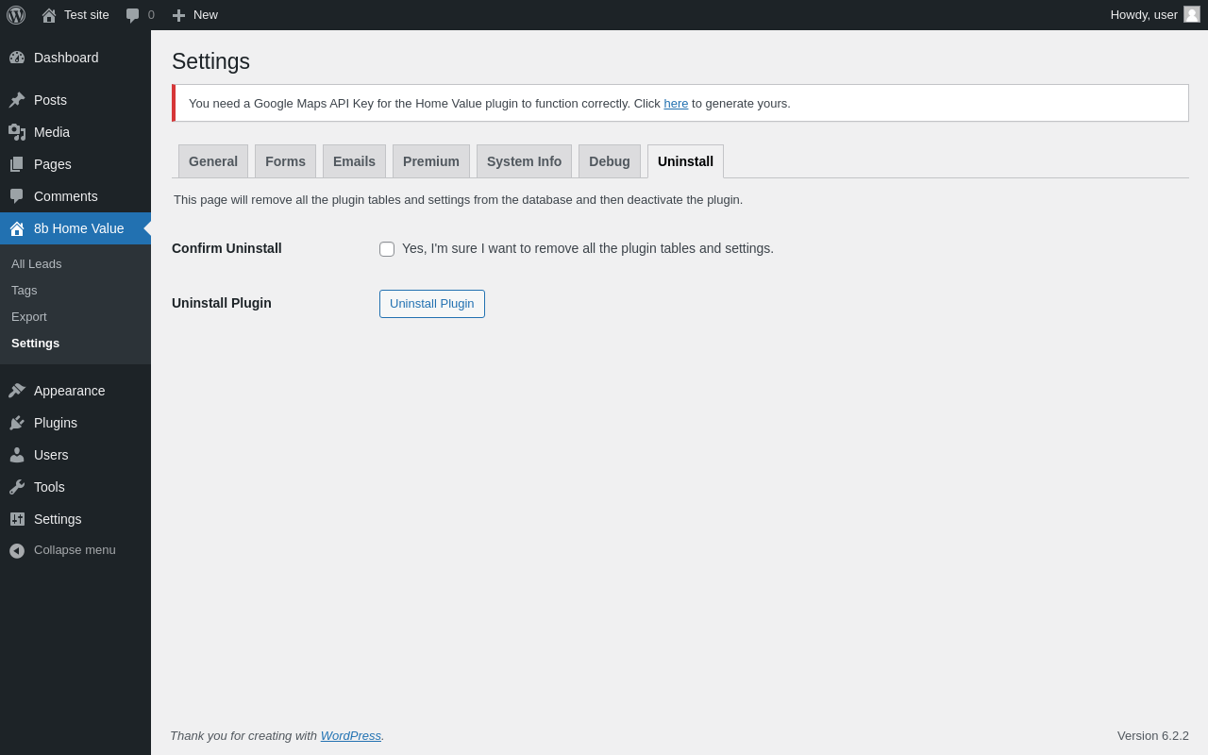
Task: Click the Dashboard gauge icon
Action: click(x=17, y=58)
